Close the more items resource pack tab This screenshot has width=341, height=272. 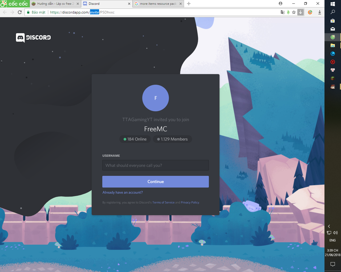click(x=181, y=4)
